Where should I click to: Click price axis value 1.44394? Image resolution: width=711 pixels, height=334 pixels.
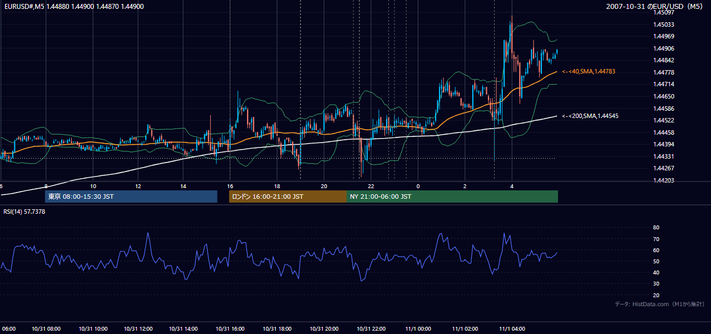coord(663,144)
